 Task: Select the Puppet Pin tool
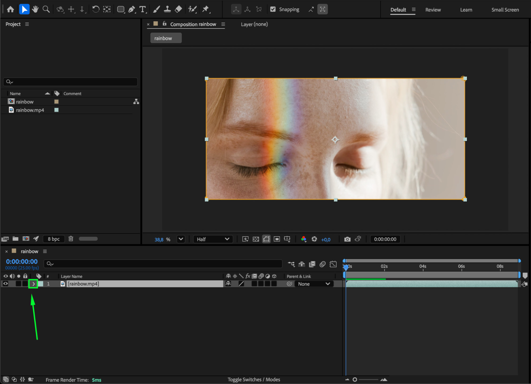[x=206, y=9]
